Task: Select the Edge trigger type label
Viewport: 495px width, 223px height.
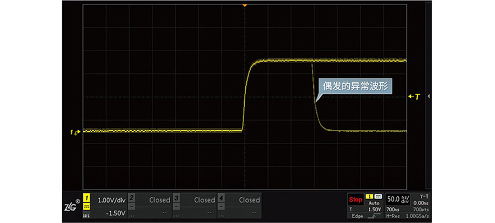Action: [357, 215]
